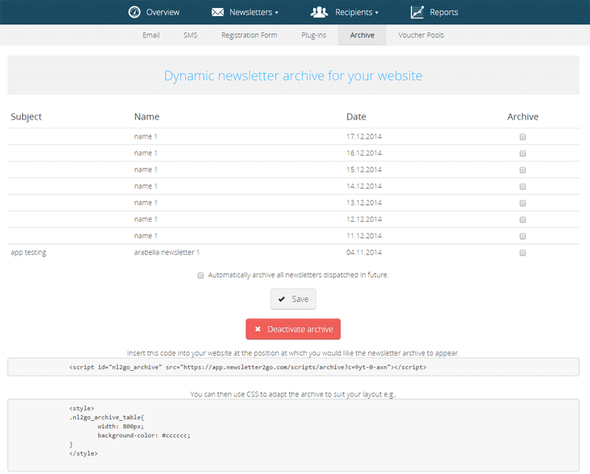Click the Subject column header
590x474 pixels.
[27, 116]
